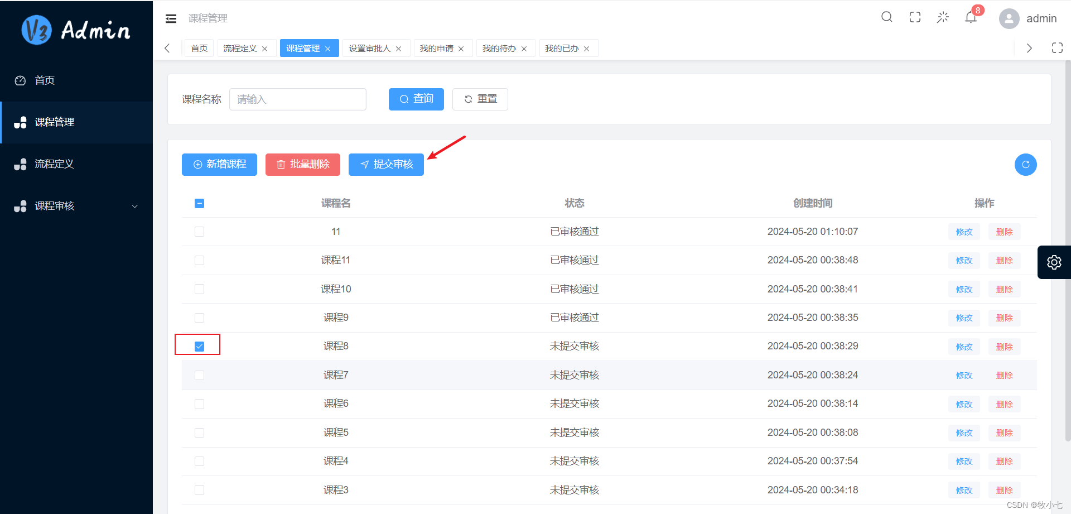Viewport: 1071px width, 514px height.
Task: Select 首页 via its dashboard icon in sidebar
Action: 20,80
